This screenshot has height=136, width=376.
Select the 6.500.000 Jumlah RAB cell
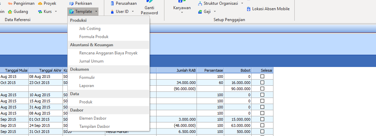coord(177,132)
